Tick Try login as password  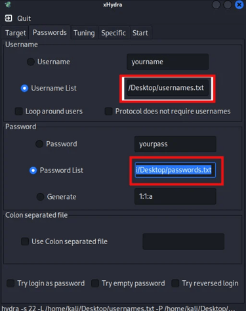(10, 283)
